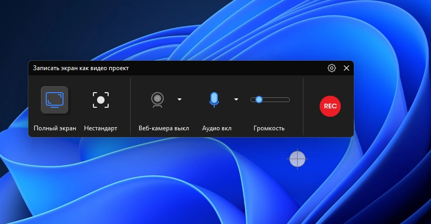Close the screen recorder panel
Image resolution: width=431 pixels, height=224 pixels.
346,68
